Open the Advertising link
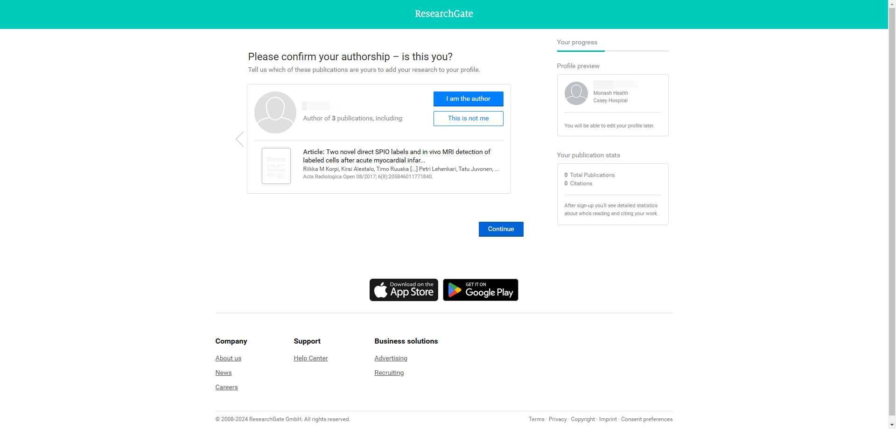The height and width of the screenshot is (429, 896). (391, 358)
